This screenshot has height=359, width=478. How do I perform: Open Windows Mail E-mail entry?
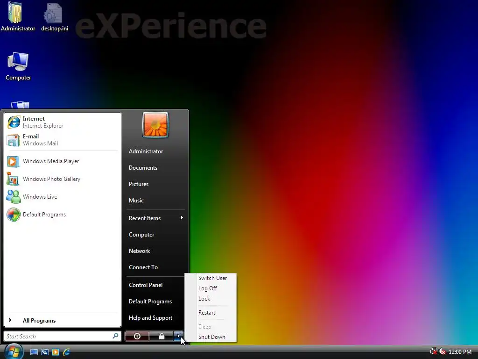[62, 140]
